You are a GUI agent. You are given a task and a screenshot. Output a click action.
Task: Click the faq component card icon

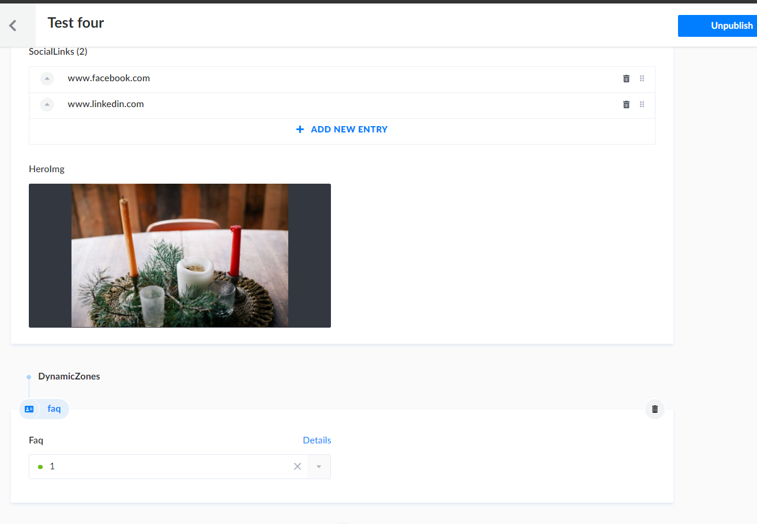click(29, 409)
